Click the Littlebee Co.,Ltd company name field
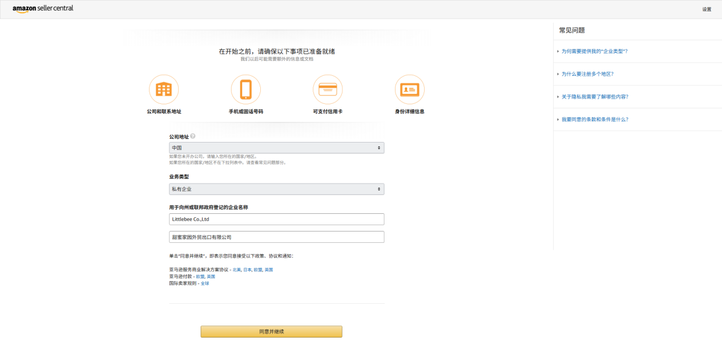The height and width of the screenshot is (358, 722). click(x=276, y=219)
